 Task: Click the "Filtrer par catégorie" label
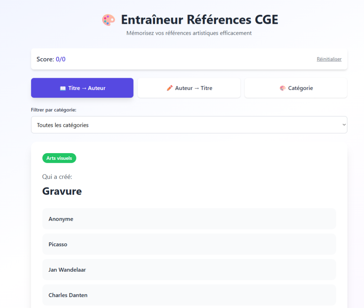click(54, 110)
